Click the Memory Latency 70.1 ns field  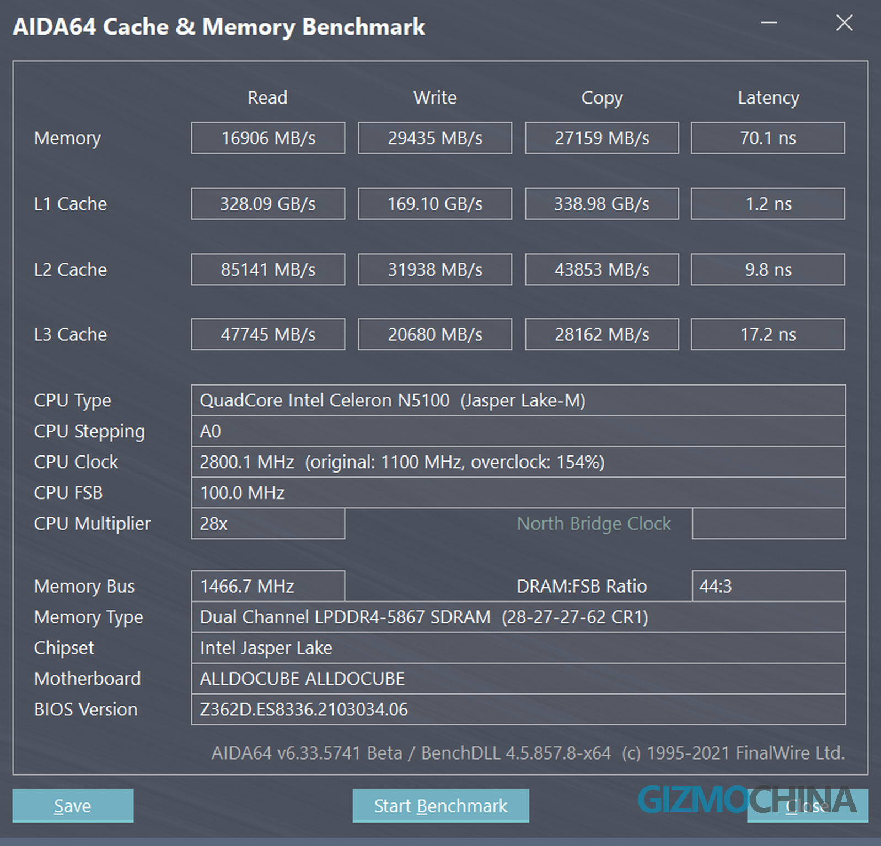(x=767, y=138)
